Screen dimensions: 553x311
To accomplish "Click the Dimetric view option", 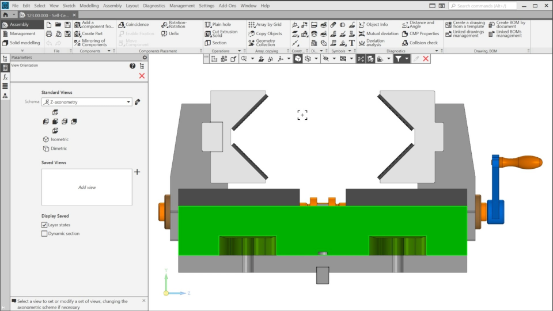I will (x=46, y=149).
